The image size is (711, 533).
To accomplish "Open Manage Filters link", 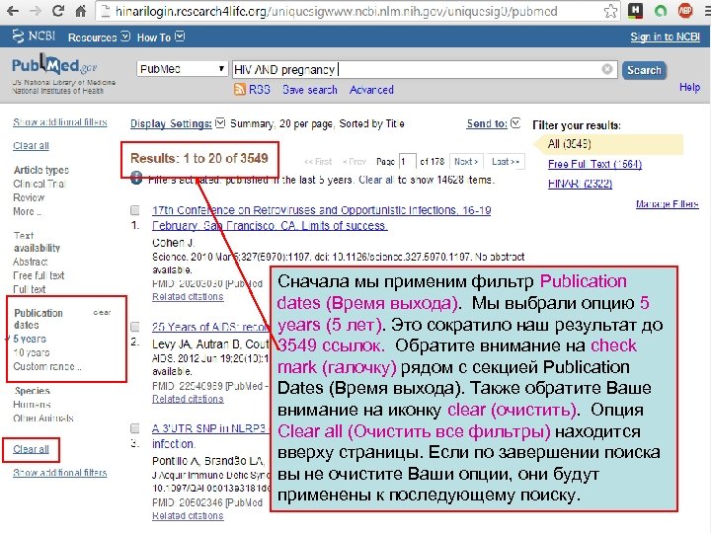I will coord(667,204).
